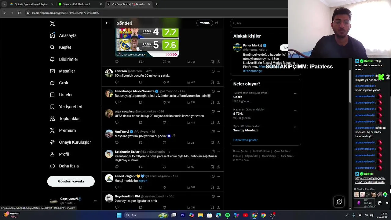
Task: Ask Grok about Ederson reply
Action: pyautogui.click(x=213, y=71)
